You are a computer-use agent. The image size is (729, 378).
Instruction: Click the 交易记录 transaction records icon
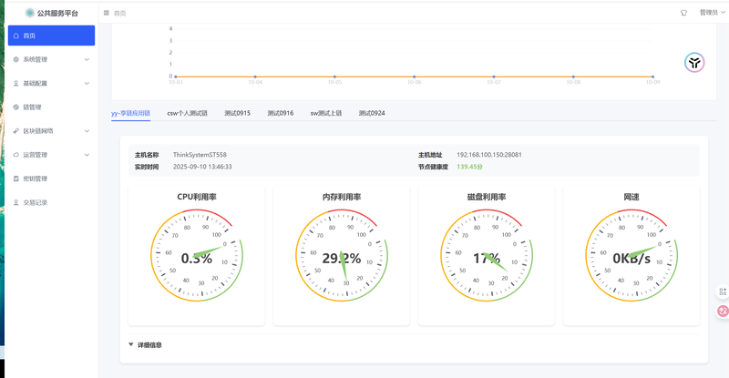click(16, 202)
